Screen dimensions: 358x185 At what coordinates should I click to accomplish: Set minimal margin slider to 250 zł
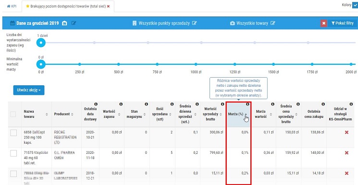[80, 64]
